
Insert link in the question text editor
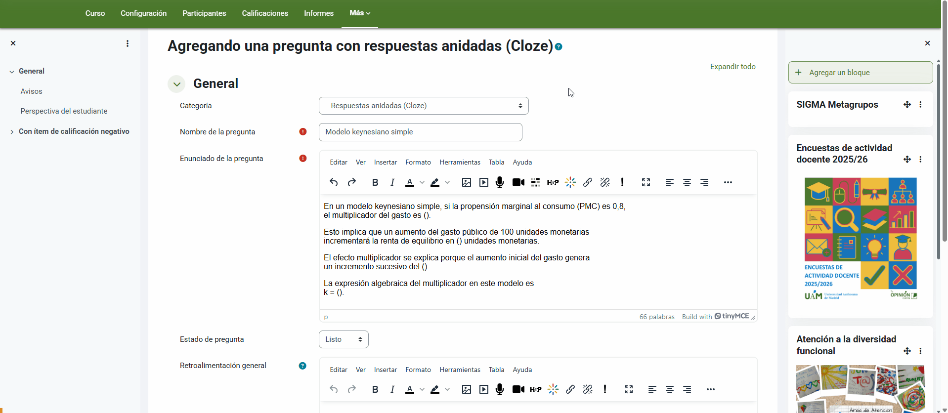(x=588, y=182)
